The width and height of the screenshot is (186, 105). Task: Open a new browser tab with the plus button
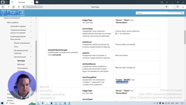pyautogui.click(x=37, y=2)
